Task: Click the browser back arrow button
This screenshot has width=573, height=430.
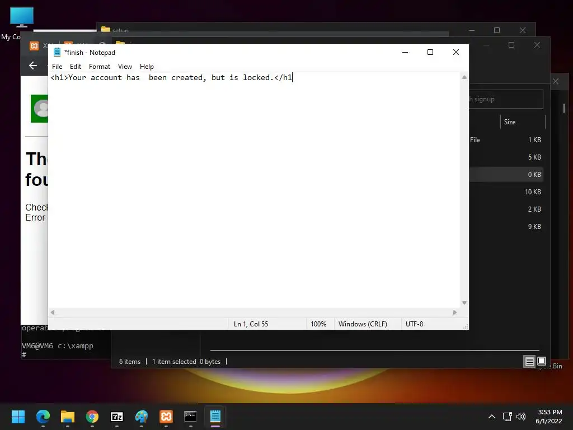Action: [33, 66]
